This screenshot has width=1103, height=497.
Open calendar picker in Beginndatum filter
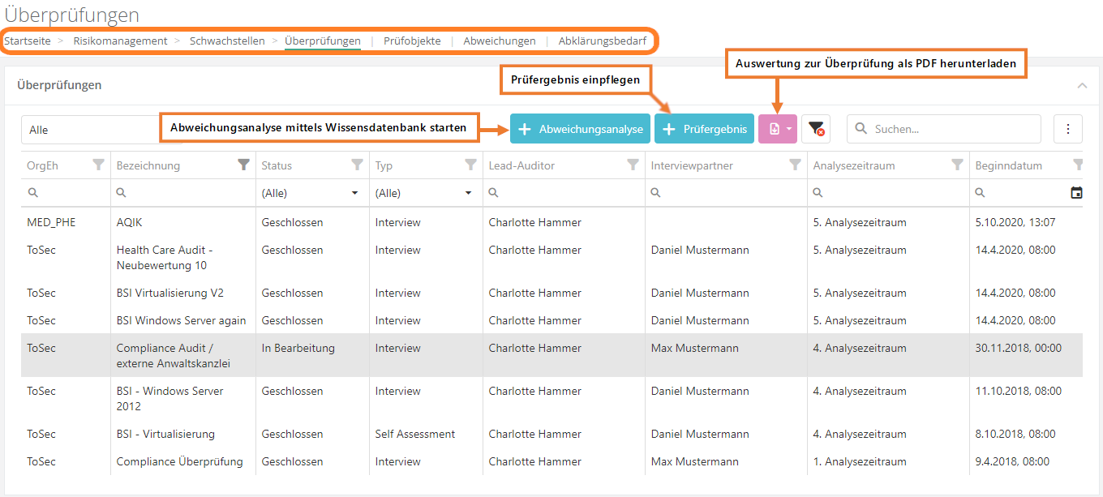point(1076,193)
